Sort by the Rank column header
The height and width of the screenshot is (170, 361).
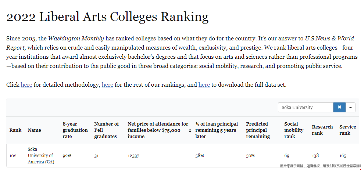click(x=15, y=130)
